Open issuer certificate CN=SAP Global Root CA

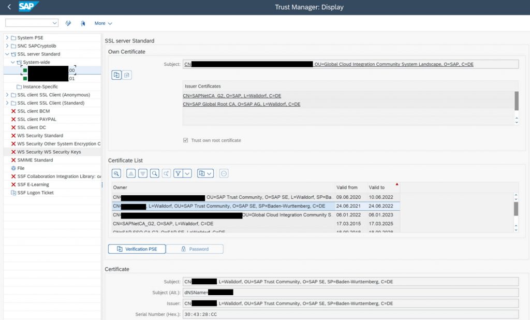241,104
